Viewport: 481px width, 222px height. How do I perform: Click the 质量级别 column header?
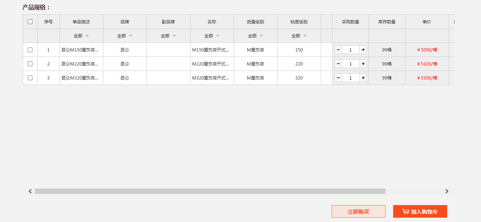(256, 22)
